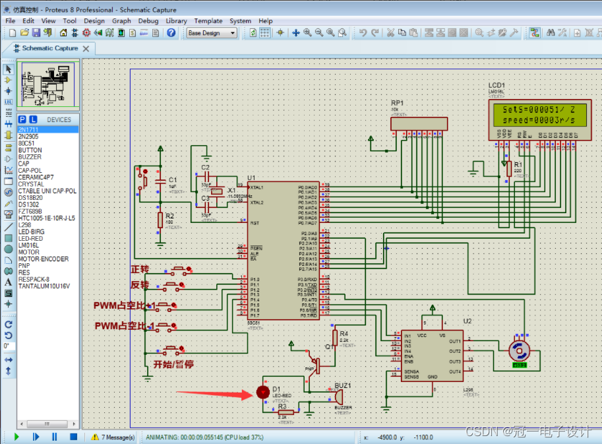The width and height of the screenshot is (602, 444).
Task: Open the Library menu
Action: tap(176, 20)
